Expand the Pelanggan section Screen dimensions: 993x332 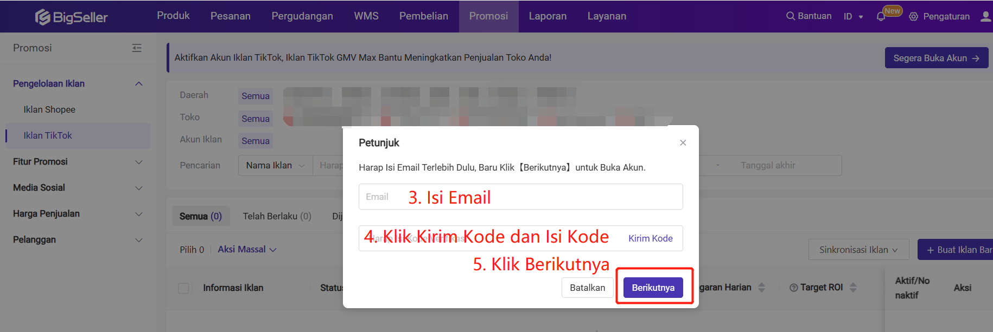point(139,240)
